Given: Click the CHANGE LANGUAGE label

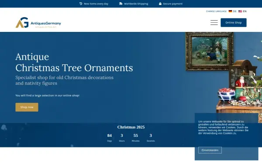Looking at the screenshot, I should click(216, 11).
